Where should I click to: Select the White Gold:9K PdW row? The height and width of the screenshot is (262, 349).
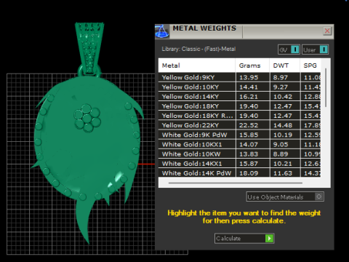239,135
